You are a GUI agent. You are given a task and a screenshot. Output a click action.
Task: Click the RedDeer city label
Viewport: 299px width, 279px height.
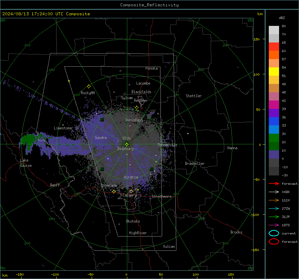tap(141, 101)
